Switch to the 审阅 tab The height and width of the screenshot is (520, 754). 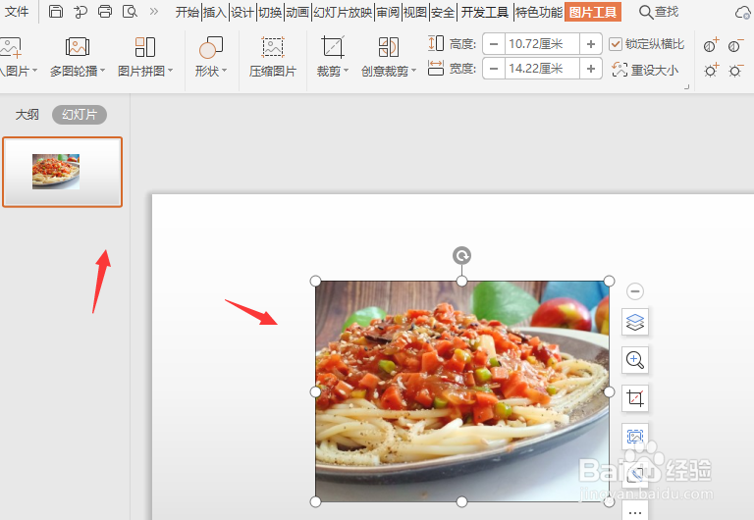(388, 12)
